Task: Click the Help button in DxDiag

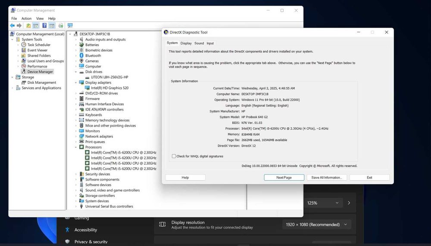Action: pos(185,178)
